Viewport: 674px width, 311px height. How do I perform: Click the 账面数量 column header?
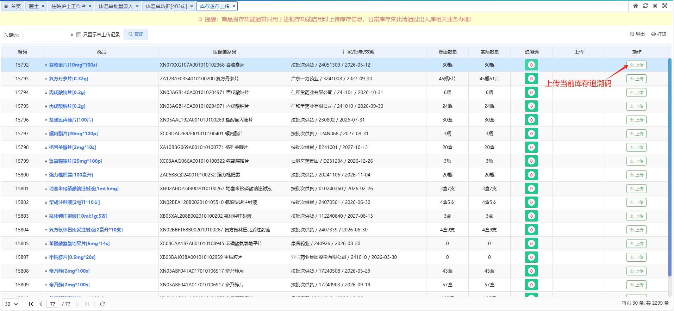click(x=448, y=52)
